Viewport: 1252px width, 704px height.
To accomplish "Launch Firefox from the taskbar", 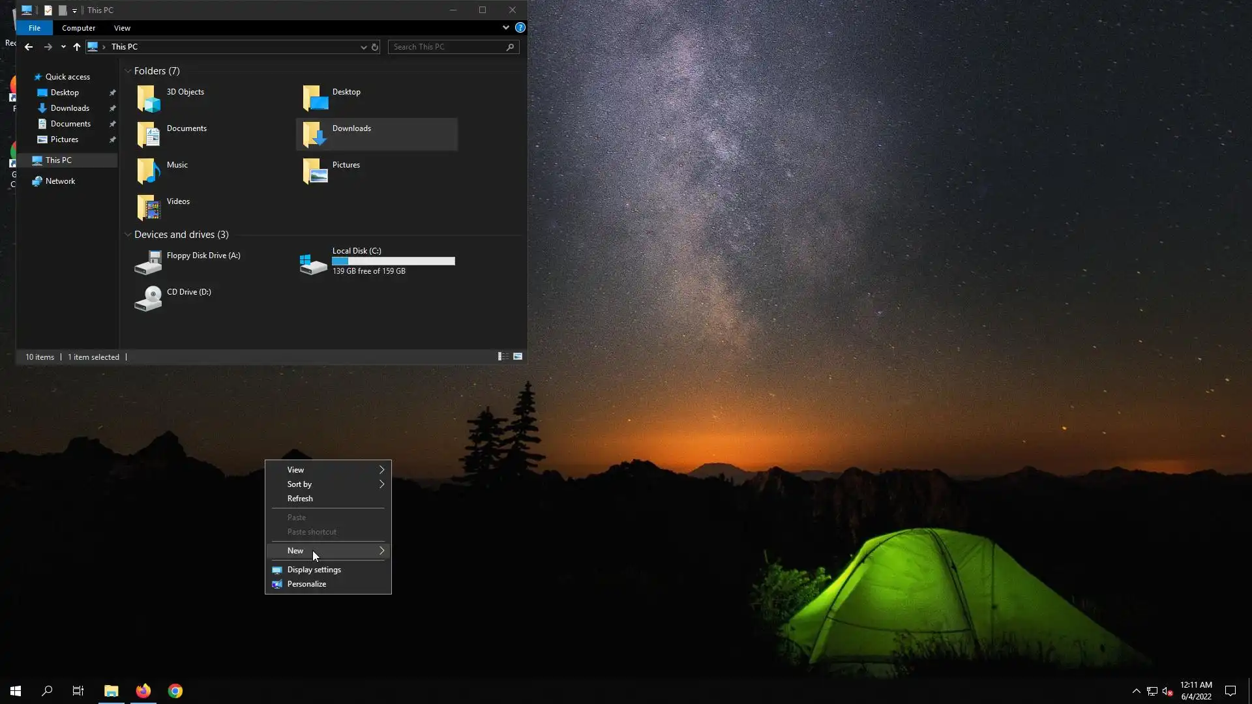I will coord(143,691).
